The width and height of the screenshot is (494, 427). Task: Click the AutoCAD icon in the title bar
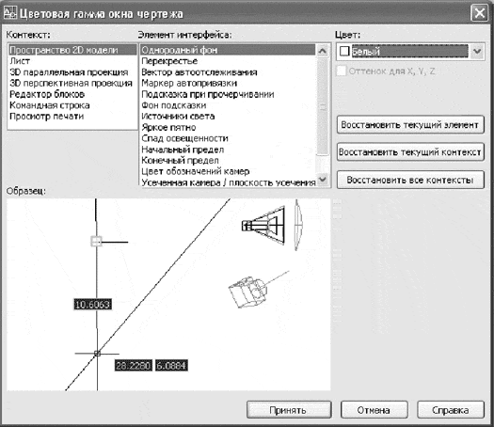9,13
